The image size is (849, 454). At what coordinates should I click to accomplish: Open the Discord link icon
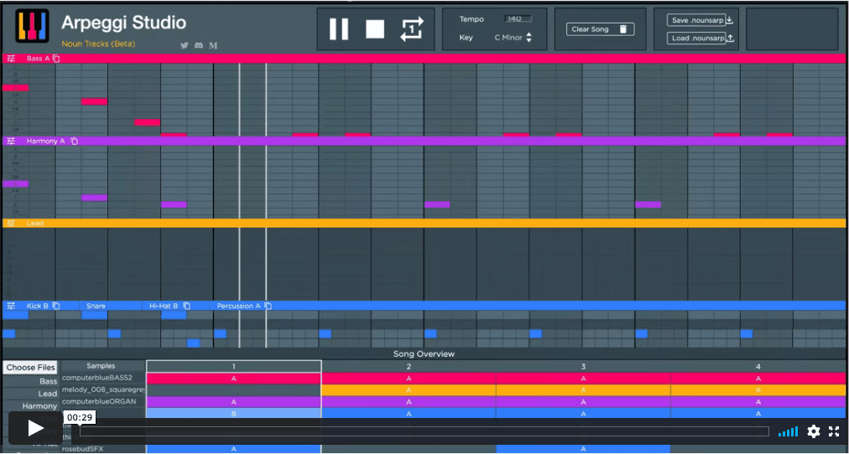[x=198, y=45]
